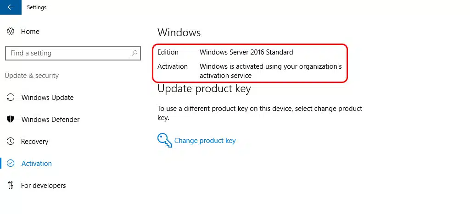Screen dimensions: 470x214
Task: Click the activation status message text
Action: point(270,71)
